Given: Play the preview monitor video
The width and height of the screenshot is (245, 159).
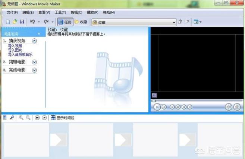Looking at the screenshot, I should point(157,107).
